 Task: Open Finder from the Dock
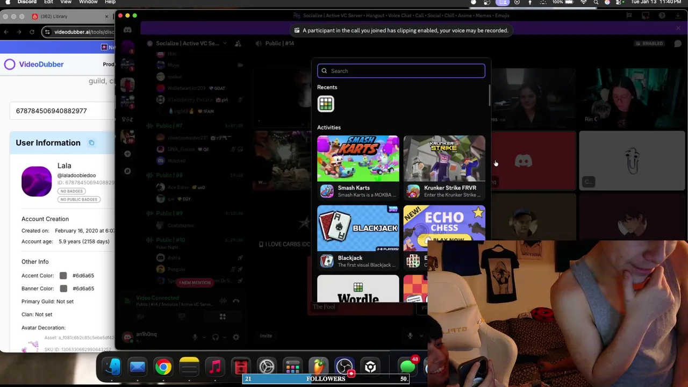(x=112, y=367)
